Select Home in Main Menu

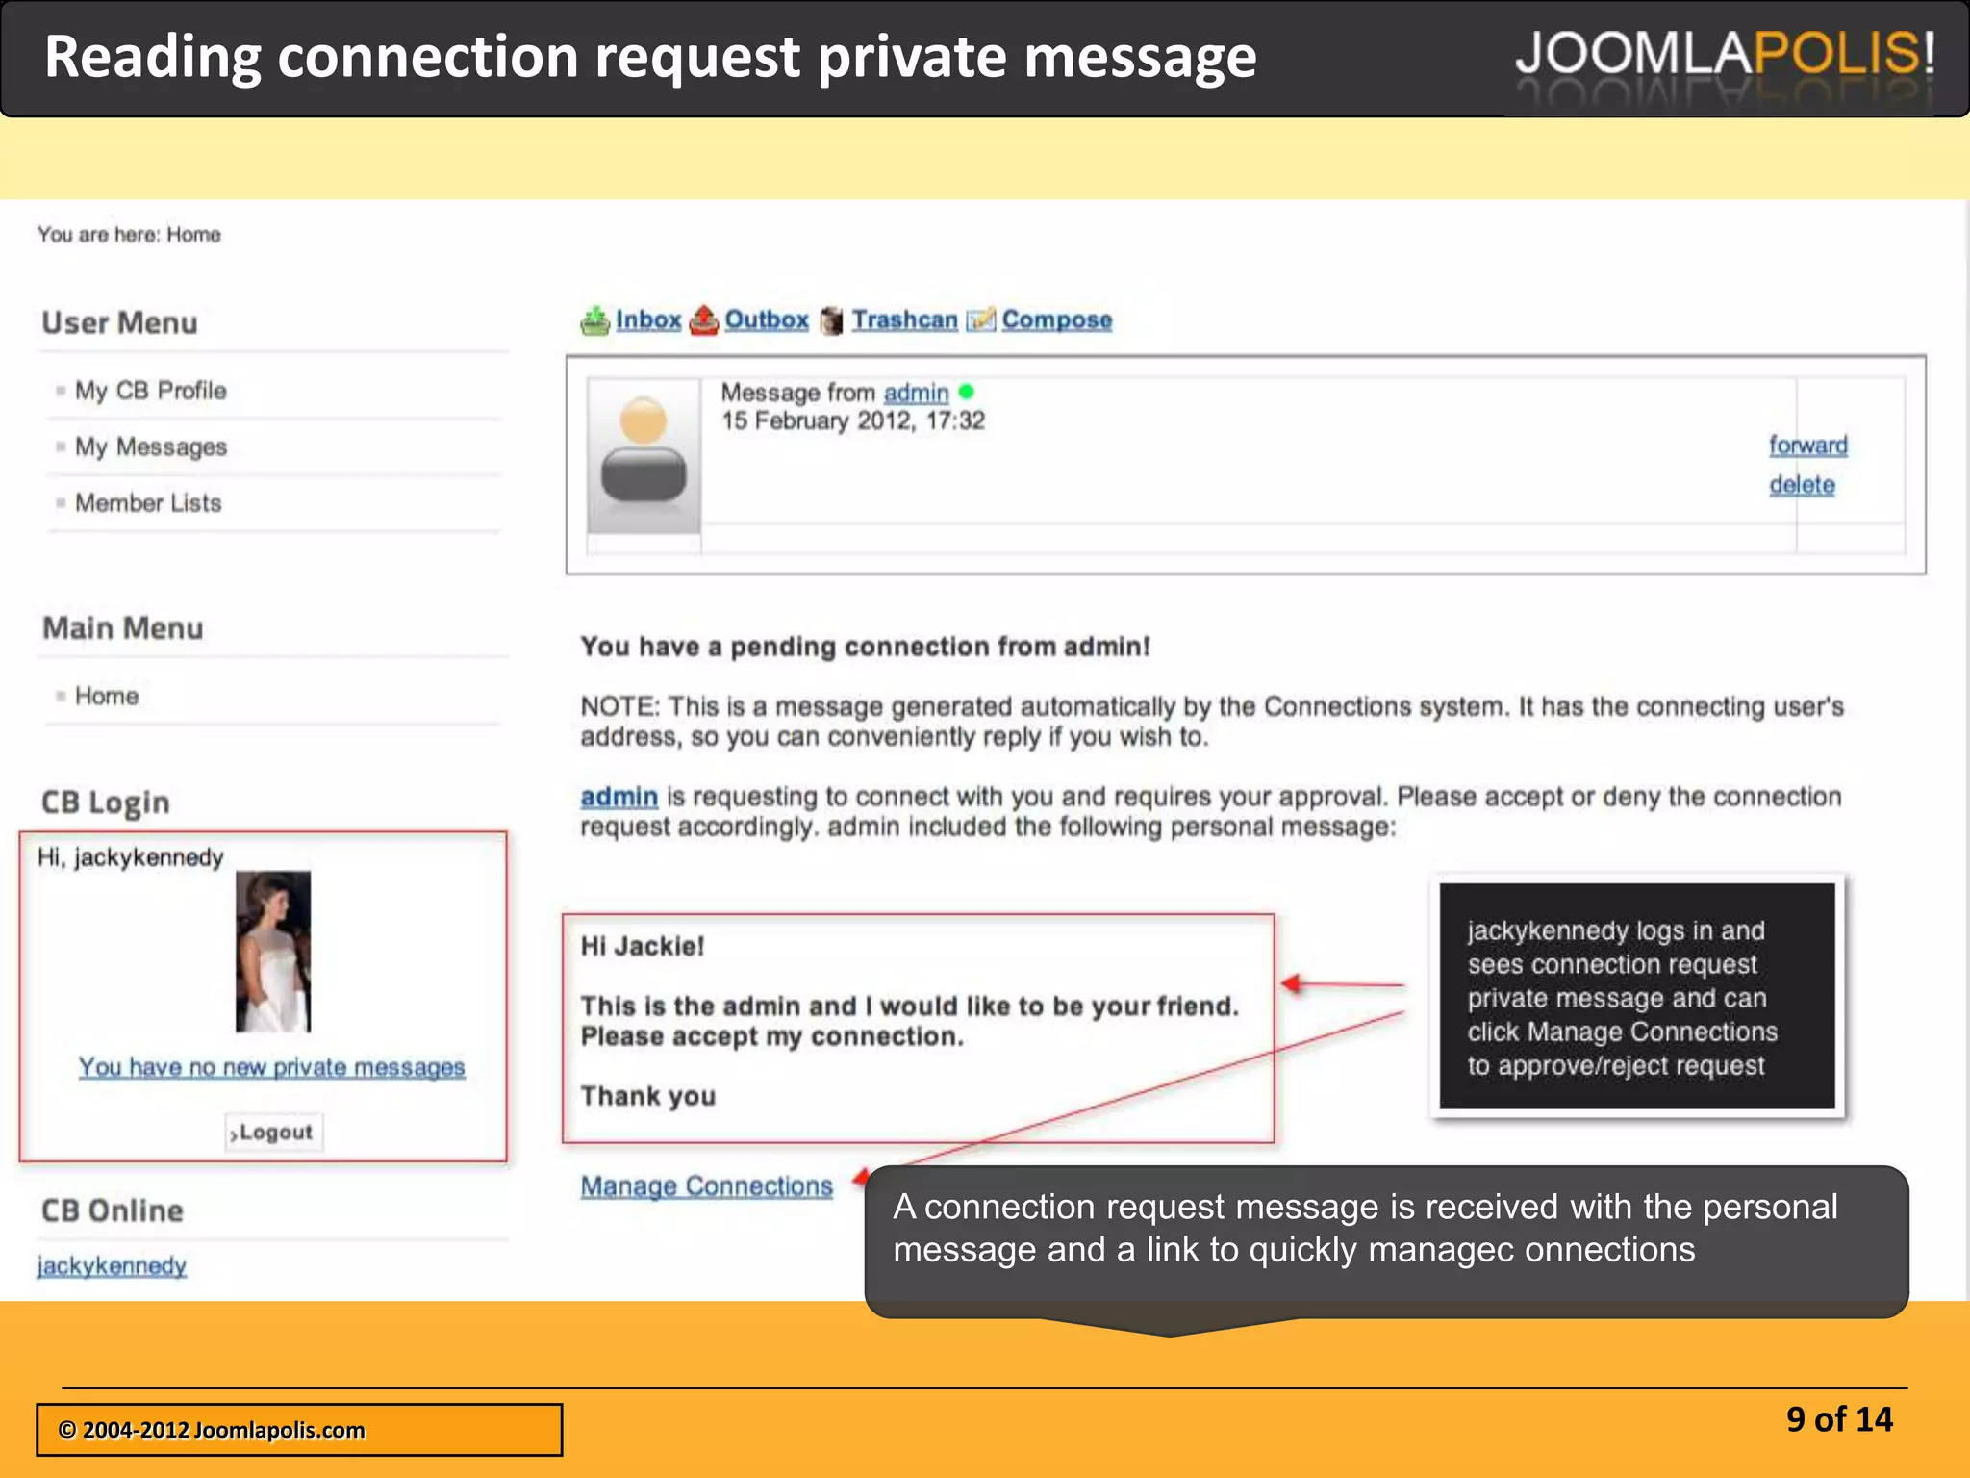click(107, 696)
